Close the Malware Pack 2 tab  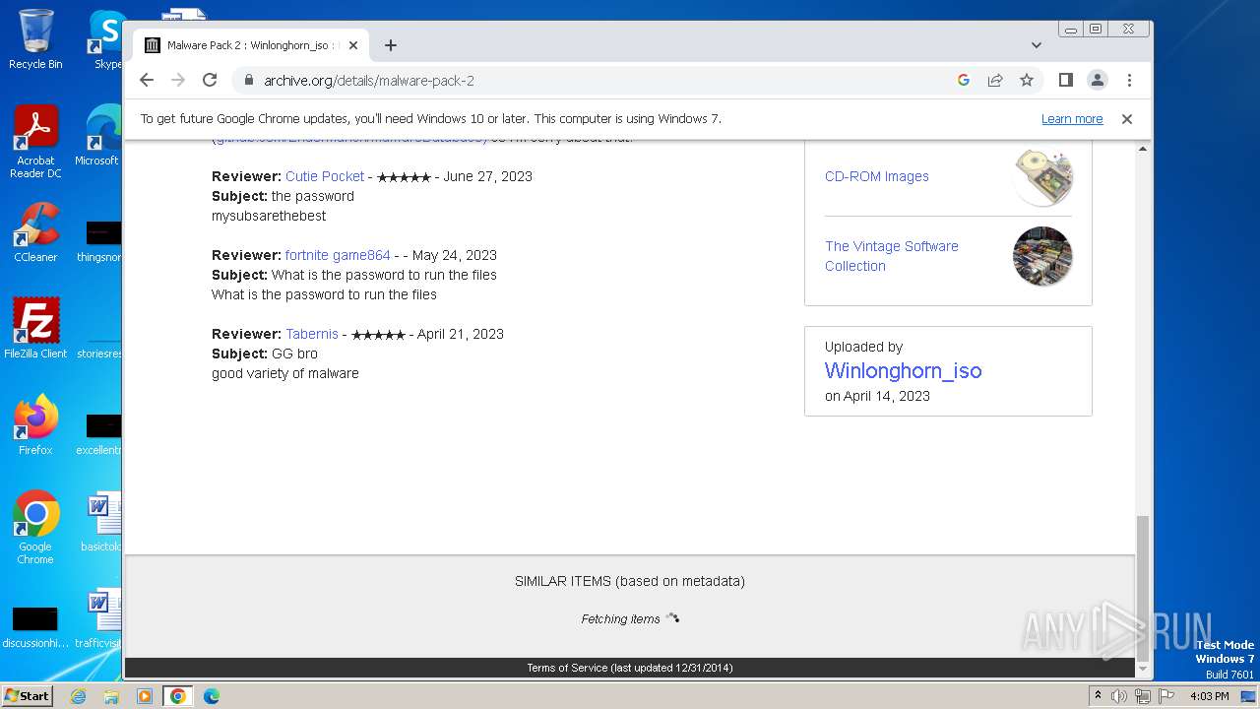(353, 45)
